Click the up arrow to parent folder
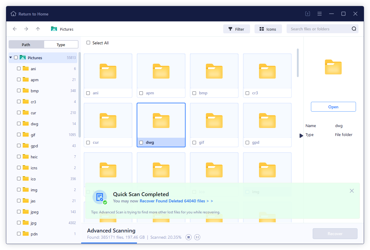Viewport: 370px width, 250px height. click(x=38, y=29)
